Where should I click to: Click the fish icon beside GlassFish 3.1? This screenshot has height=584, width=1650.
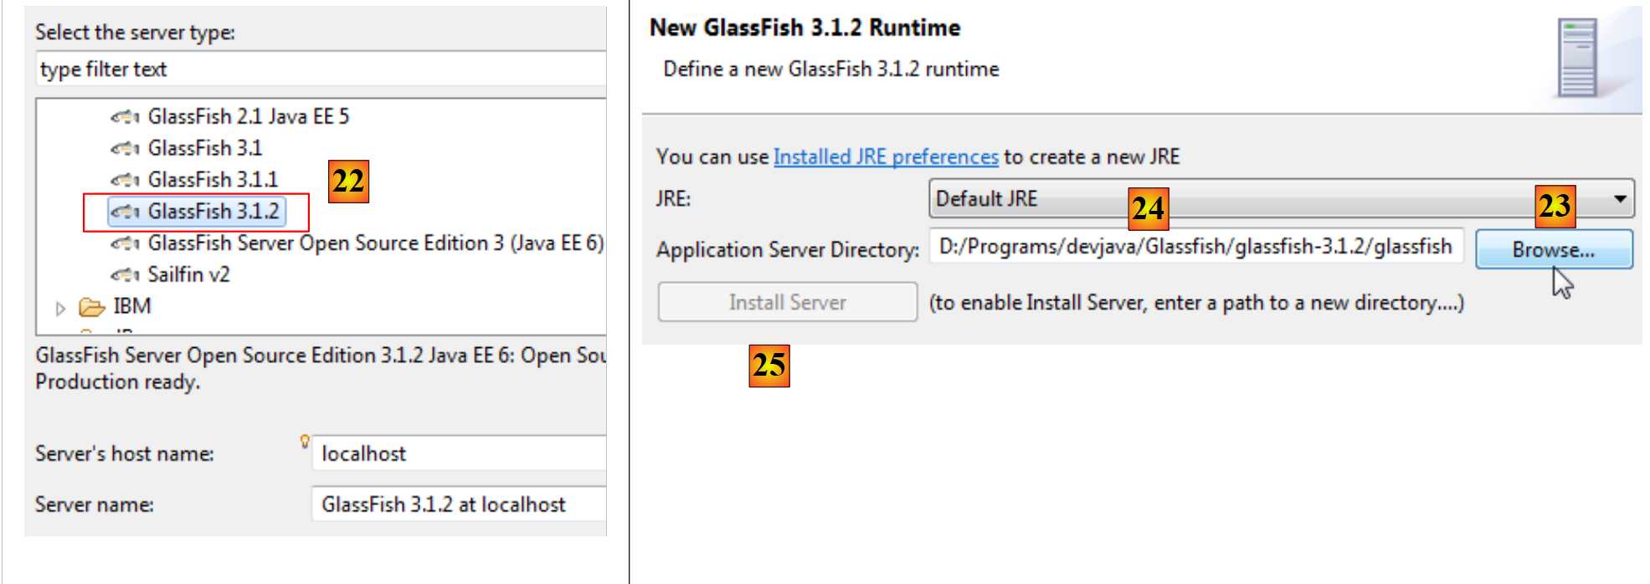125,149
